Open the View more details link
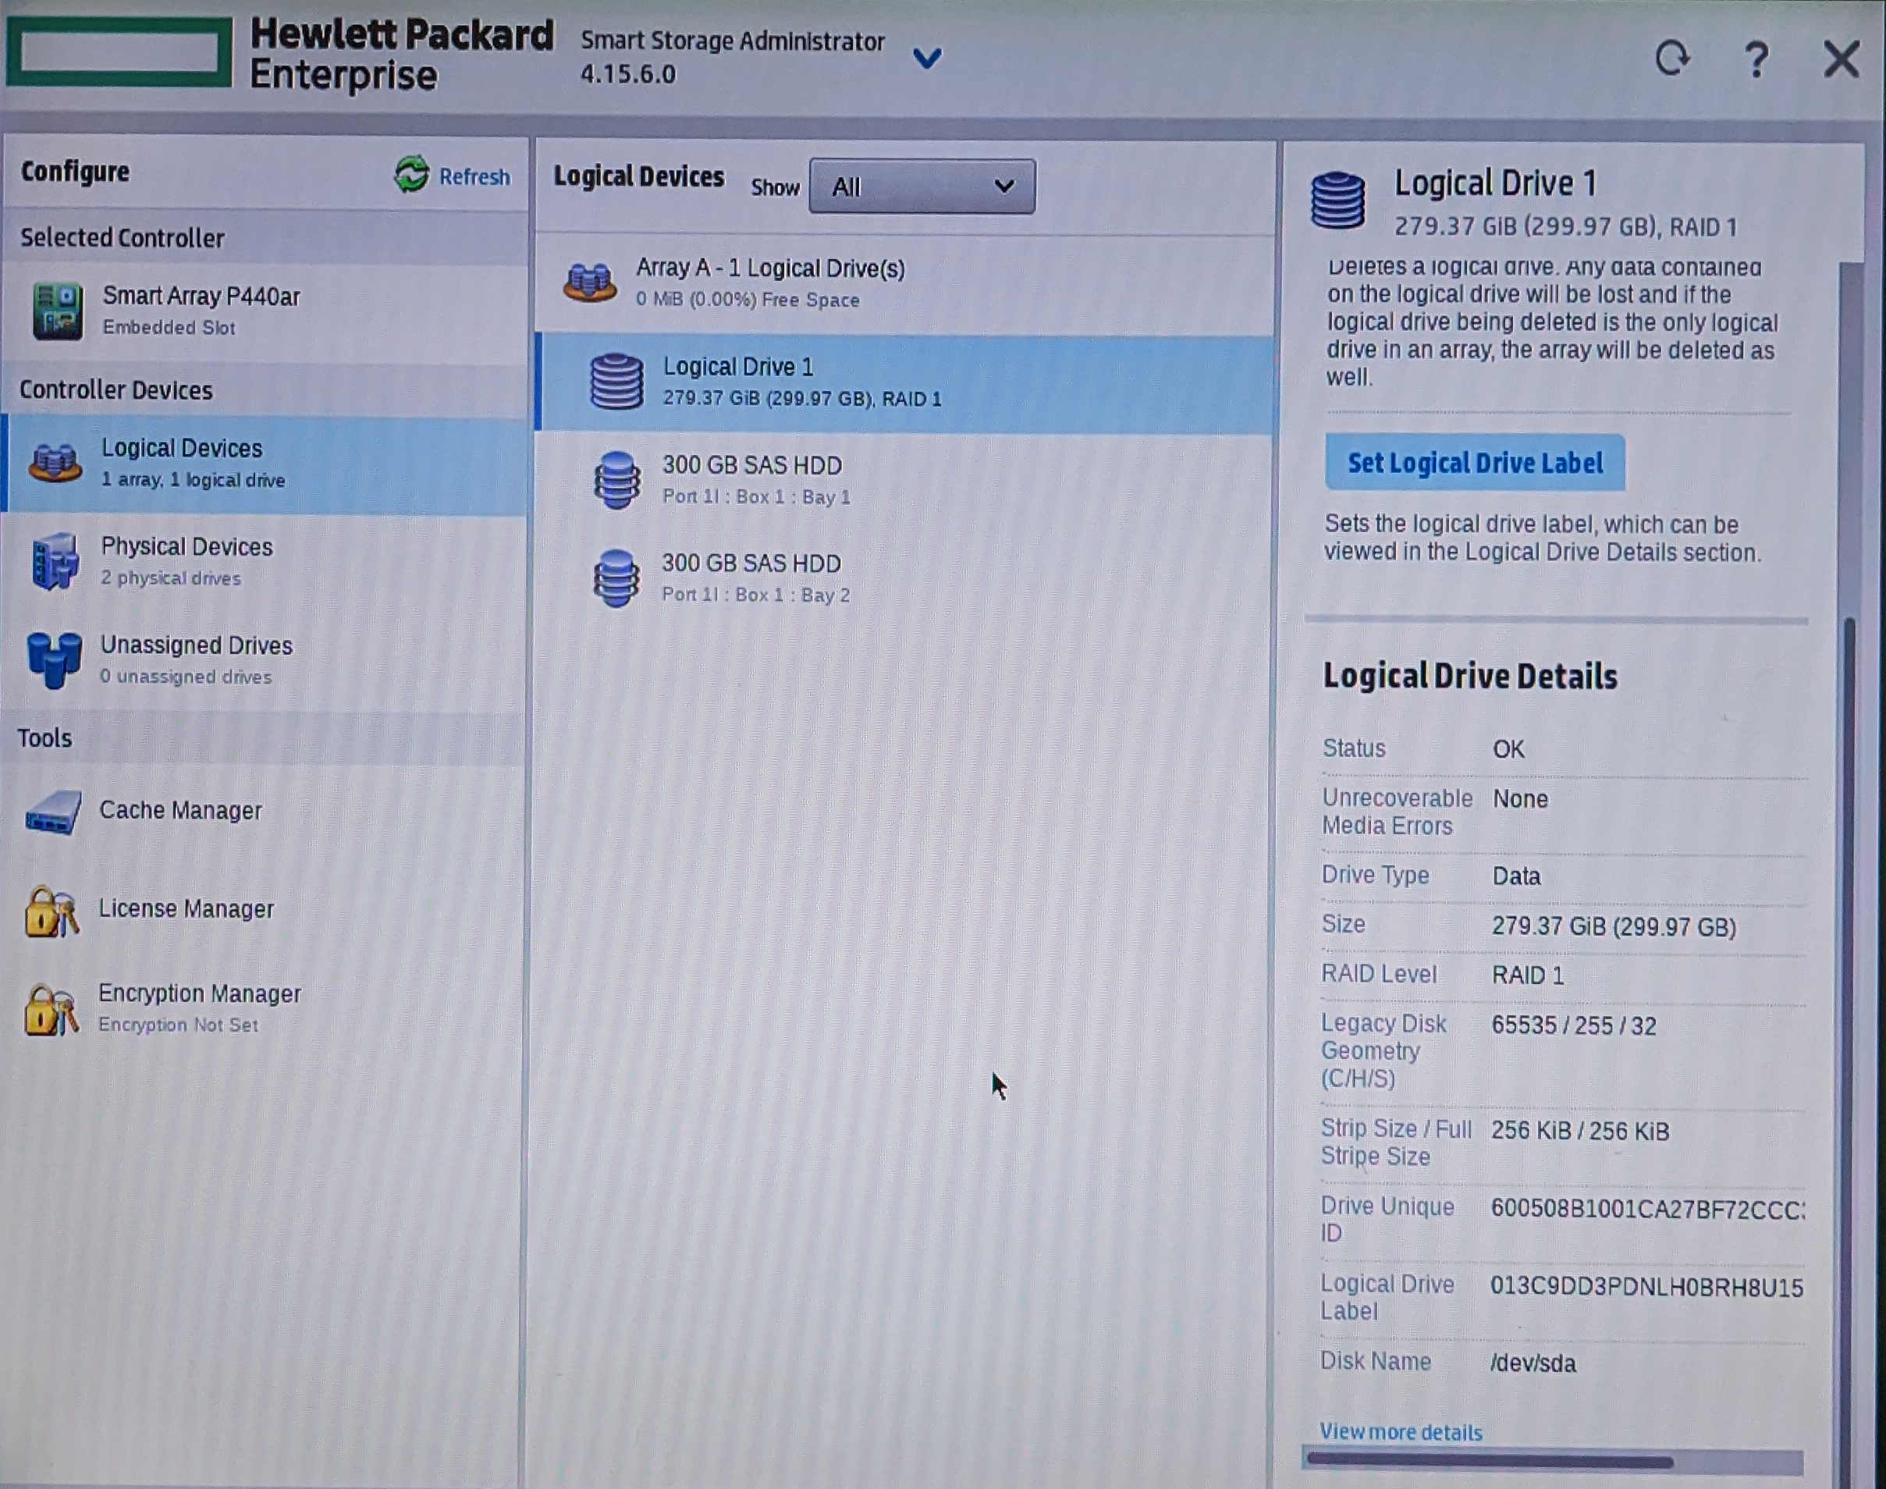Screen dimensions: 1886x1489 (1400, 1431)
